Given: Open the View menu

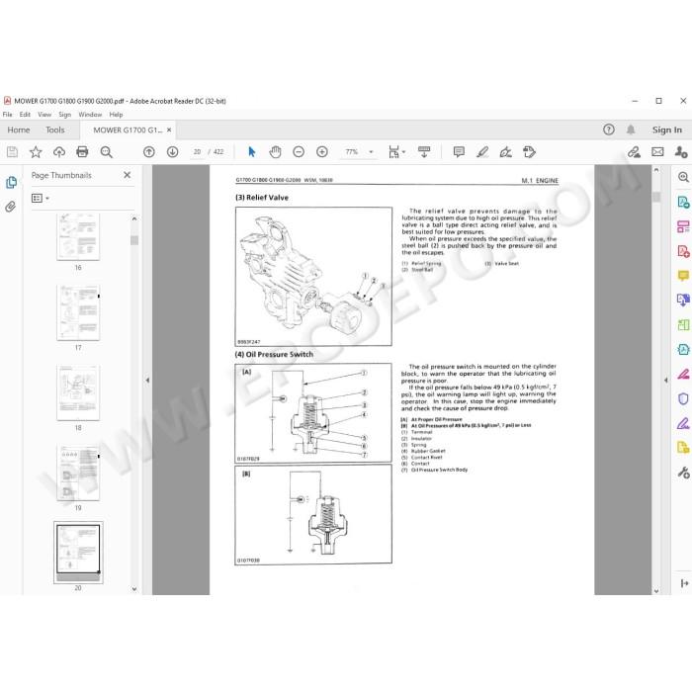Looking at the screenshot, I should pyautogui.click(x=44, y=115).
